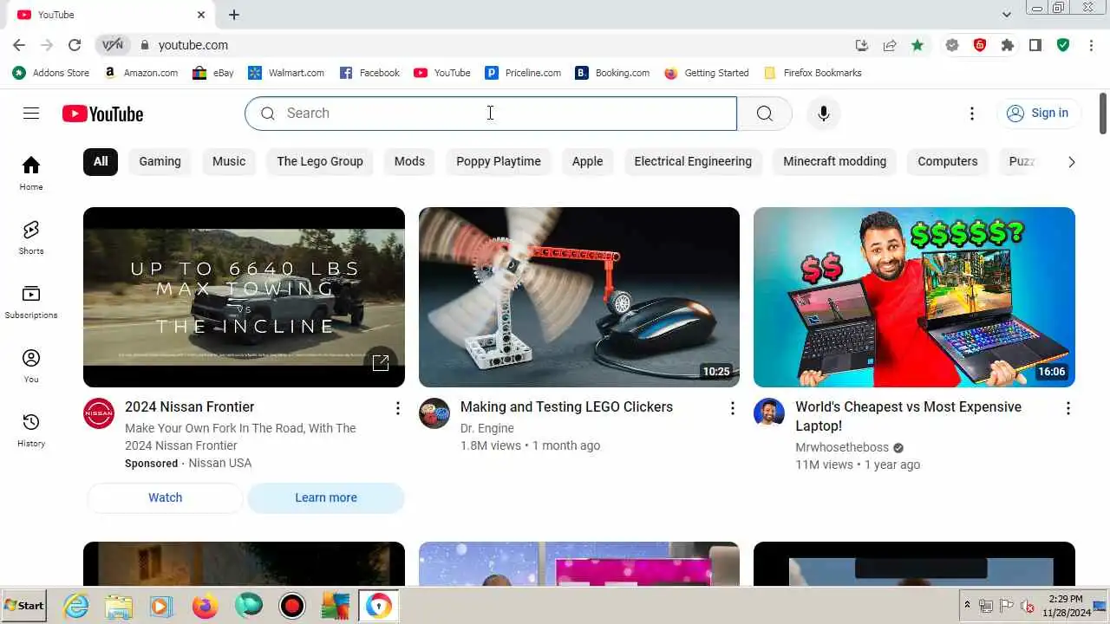The image size is (1110, 624).
Task: Click Nissan channel avatar
Action: 99,413
